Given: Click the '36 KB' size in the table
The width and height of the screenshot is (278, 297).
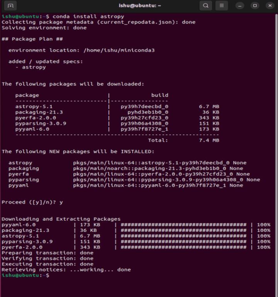Looking at the screenshot, I should (211, 112).
